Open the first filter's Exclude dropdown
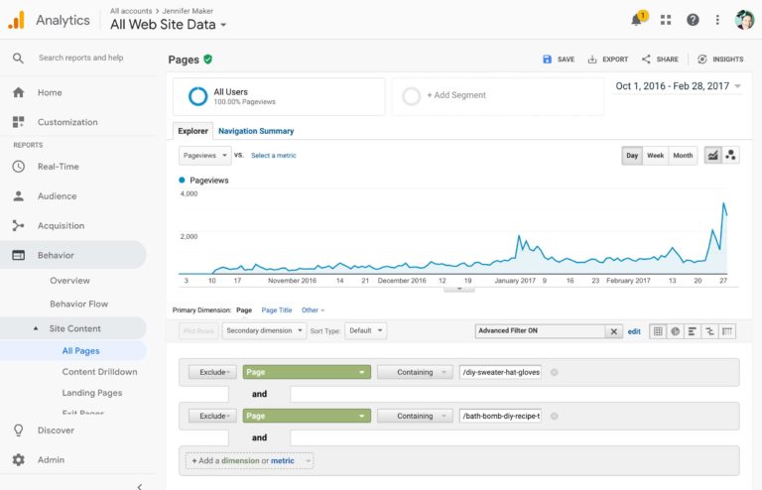 pos(212,372)
